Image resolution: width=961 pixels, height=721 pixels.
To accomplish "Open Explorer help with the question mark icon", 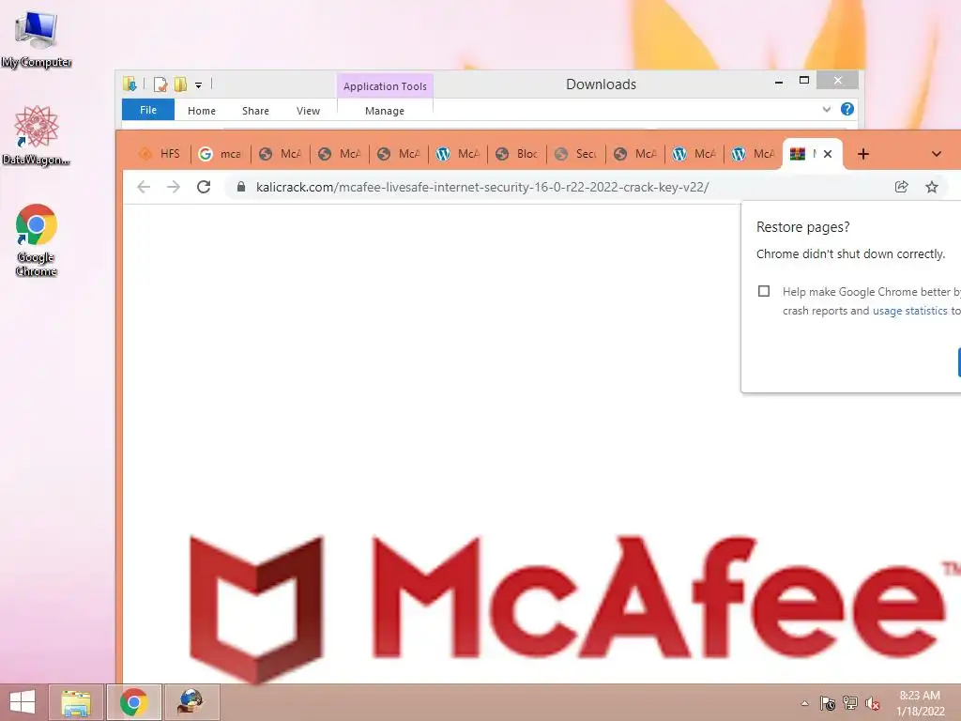I will pyautogui.click(x=847, y=109).
